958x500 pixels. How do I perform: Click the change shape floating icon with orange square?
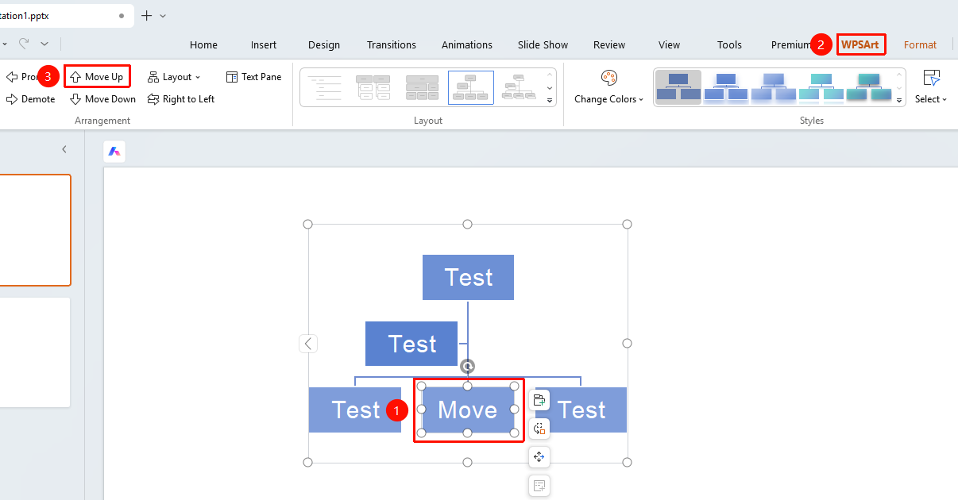(539, 429)
